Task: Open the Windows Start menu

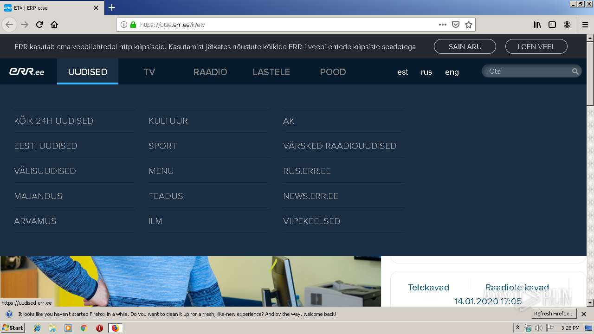Action: pyautogui.click(x=13, y=328)
